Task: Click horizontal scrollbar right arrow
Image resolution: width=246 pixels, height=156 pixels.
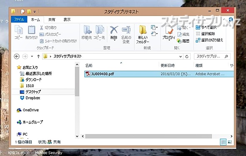Action: click(231, 136)
